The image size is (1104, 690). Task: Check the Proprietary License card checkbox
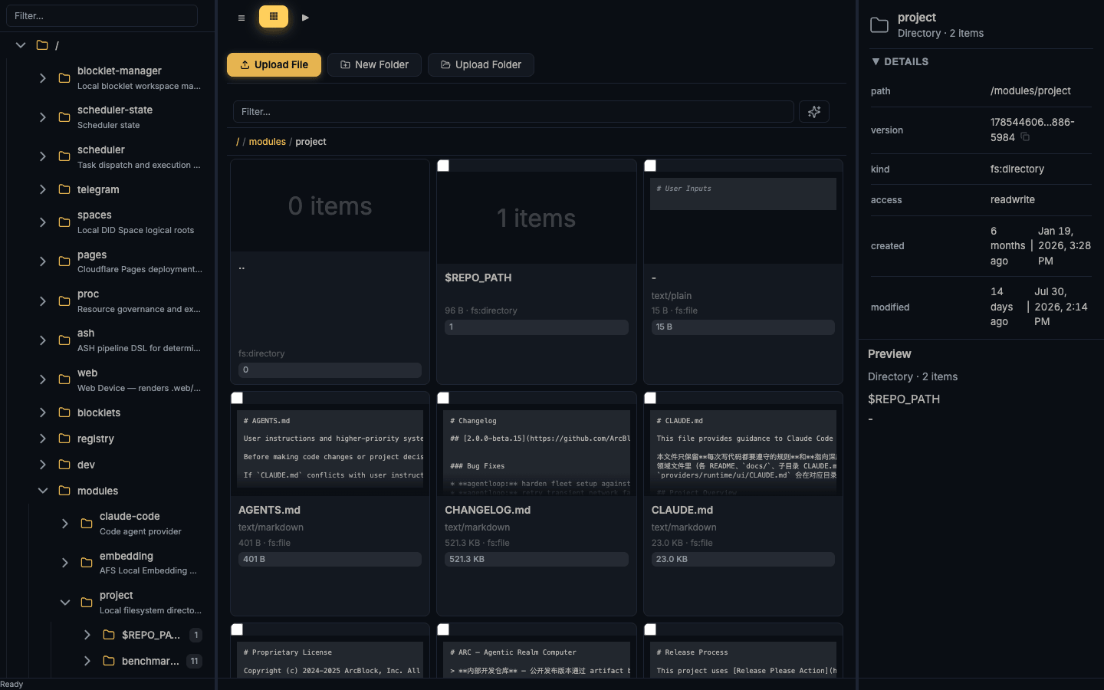[x=237, y=629]
